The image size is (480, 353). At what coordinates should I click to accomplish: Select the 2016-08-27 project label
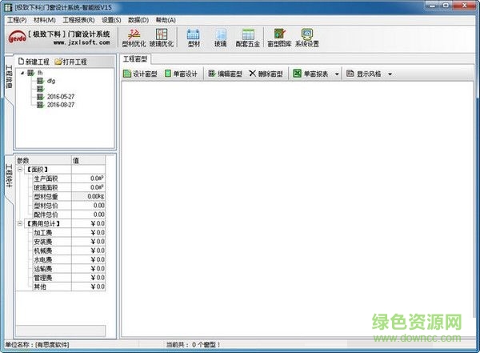click(x=61, y=105)
